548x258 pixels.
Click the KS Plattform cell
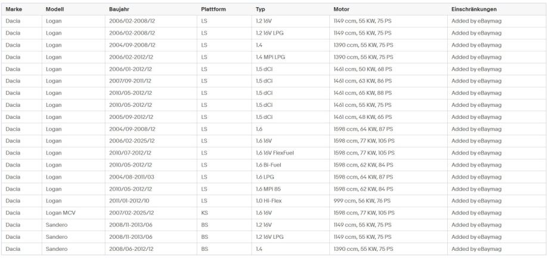click(x=205, y=213)
